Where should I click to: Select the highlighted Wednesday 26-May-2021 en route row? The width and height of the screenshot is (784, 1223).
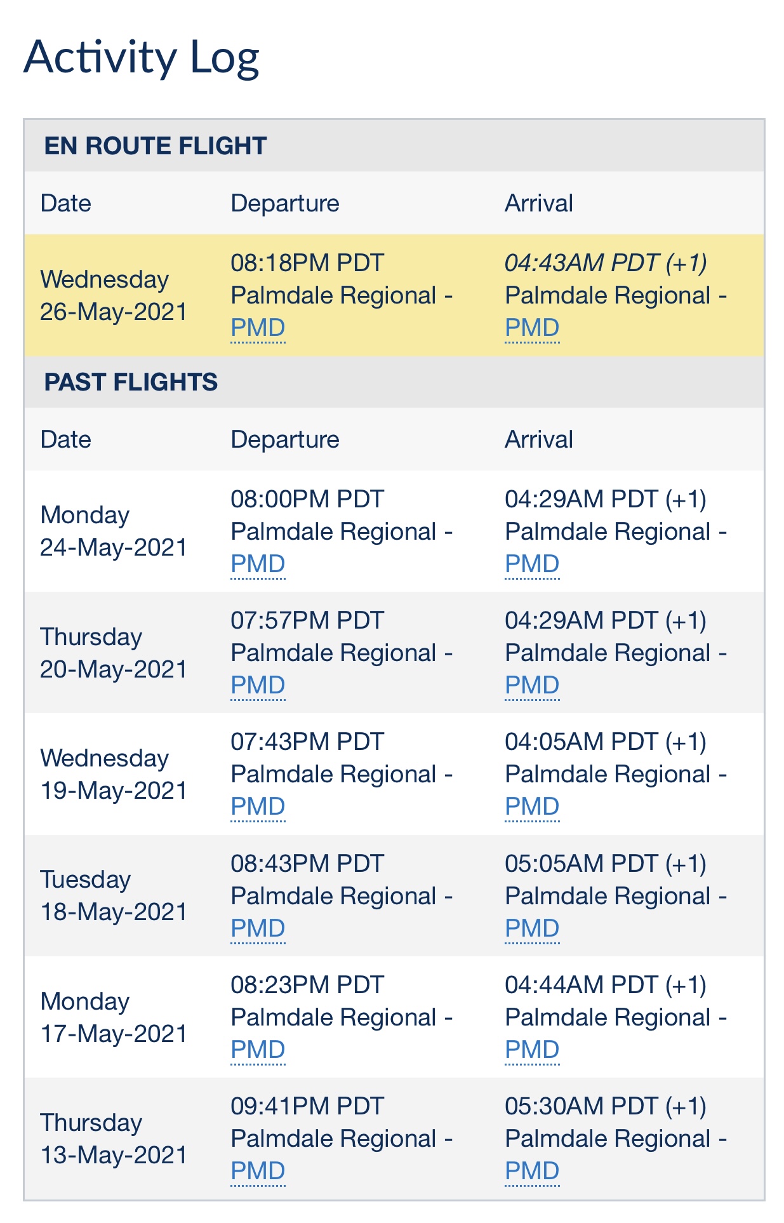tap(394, 295)
